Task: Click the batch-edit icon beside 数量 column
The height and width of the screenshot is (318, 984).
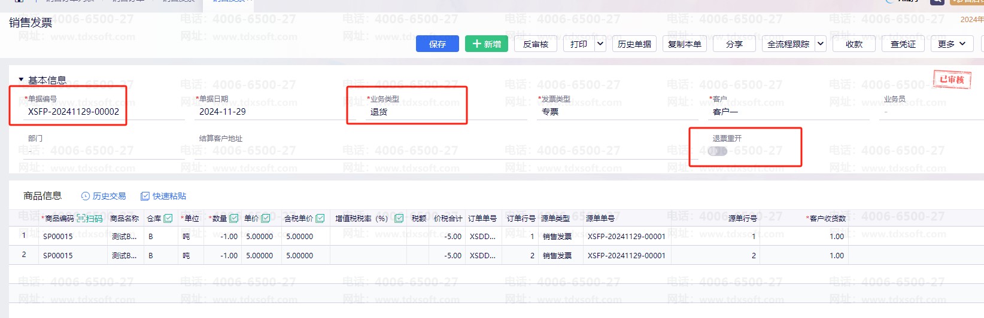Action: 234,219
